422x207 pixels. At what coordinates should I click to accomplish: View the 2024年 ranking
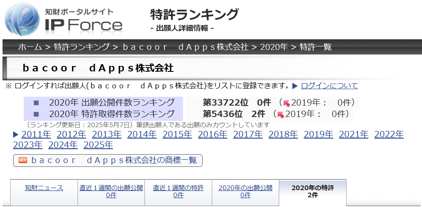click(63, 145)
